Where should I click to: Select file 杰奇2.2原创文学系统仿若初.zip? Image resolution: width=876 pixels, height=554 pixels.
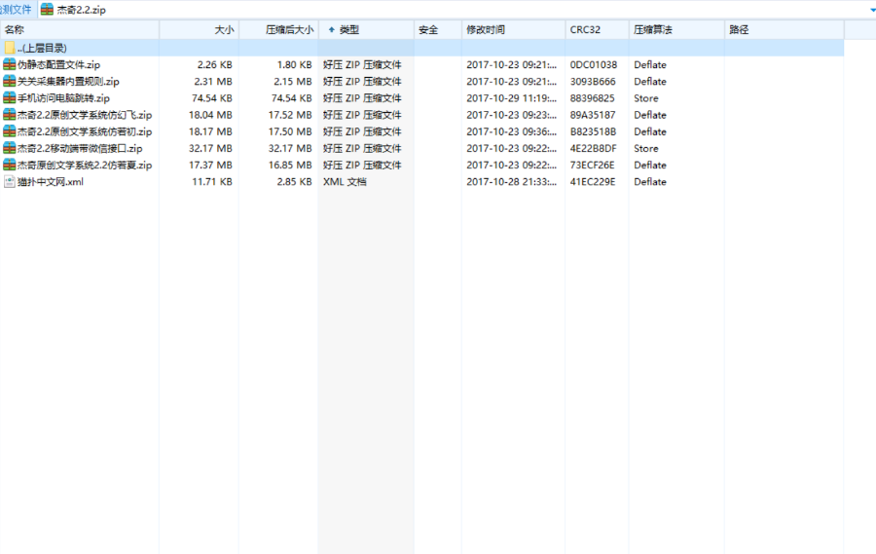pyautogui.click(x=85, y=132)
